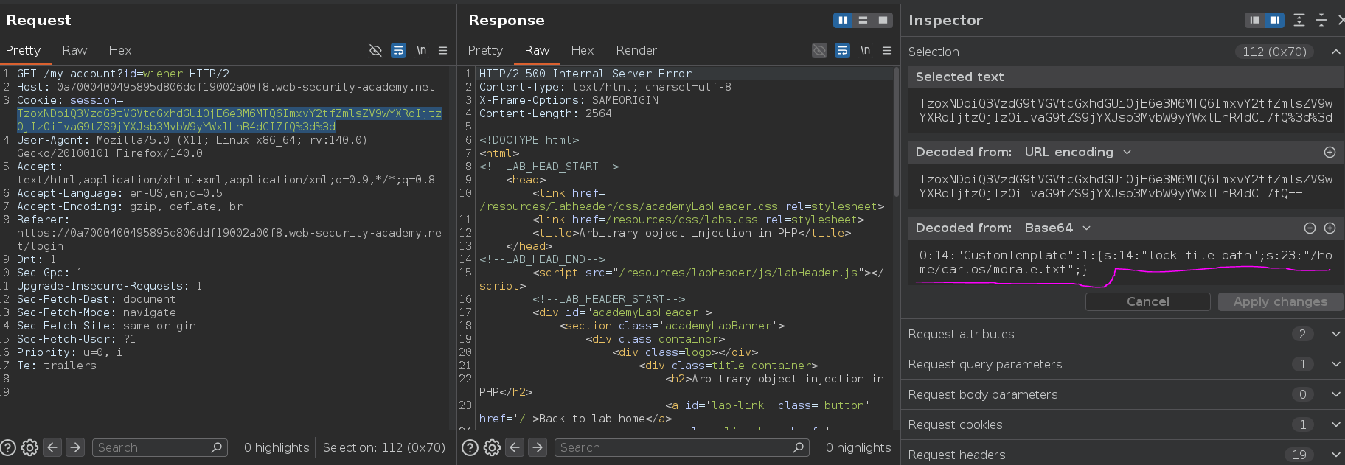Open the URL encoding decode-type dropdown
This screenshot has height=465, width=1345.
[x=1077, y=152]
